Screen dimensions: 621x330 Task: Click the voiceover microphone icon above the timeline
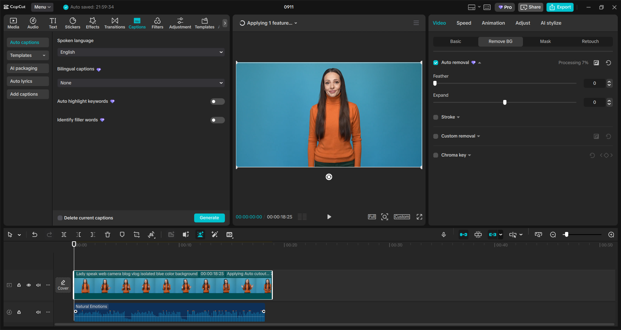pos(444,235)
